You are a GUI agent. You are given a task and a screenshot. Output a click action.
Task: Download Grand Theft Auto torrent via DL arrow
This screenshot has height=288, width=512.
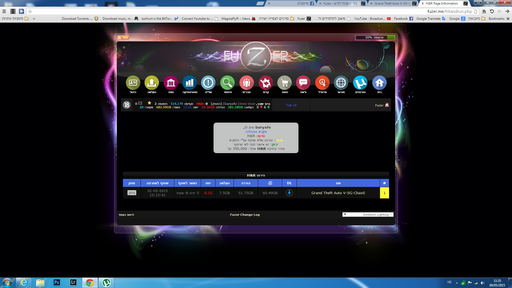(x=289, y=193)
